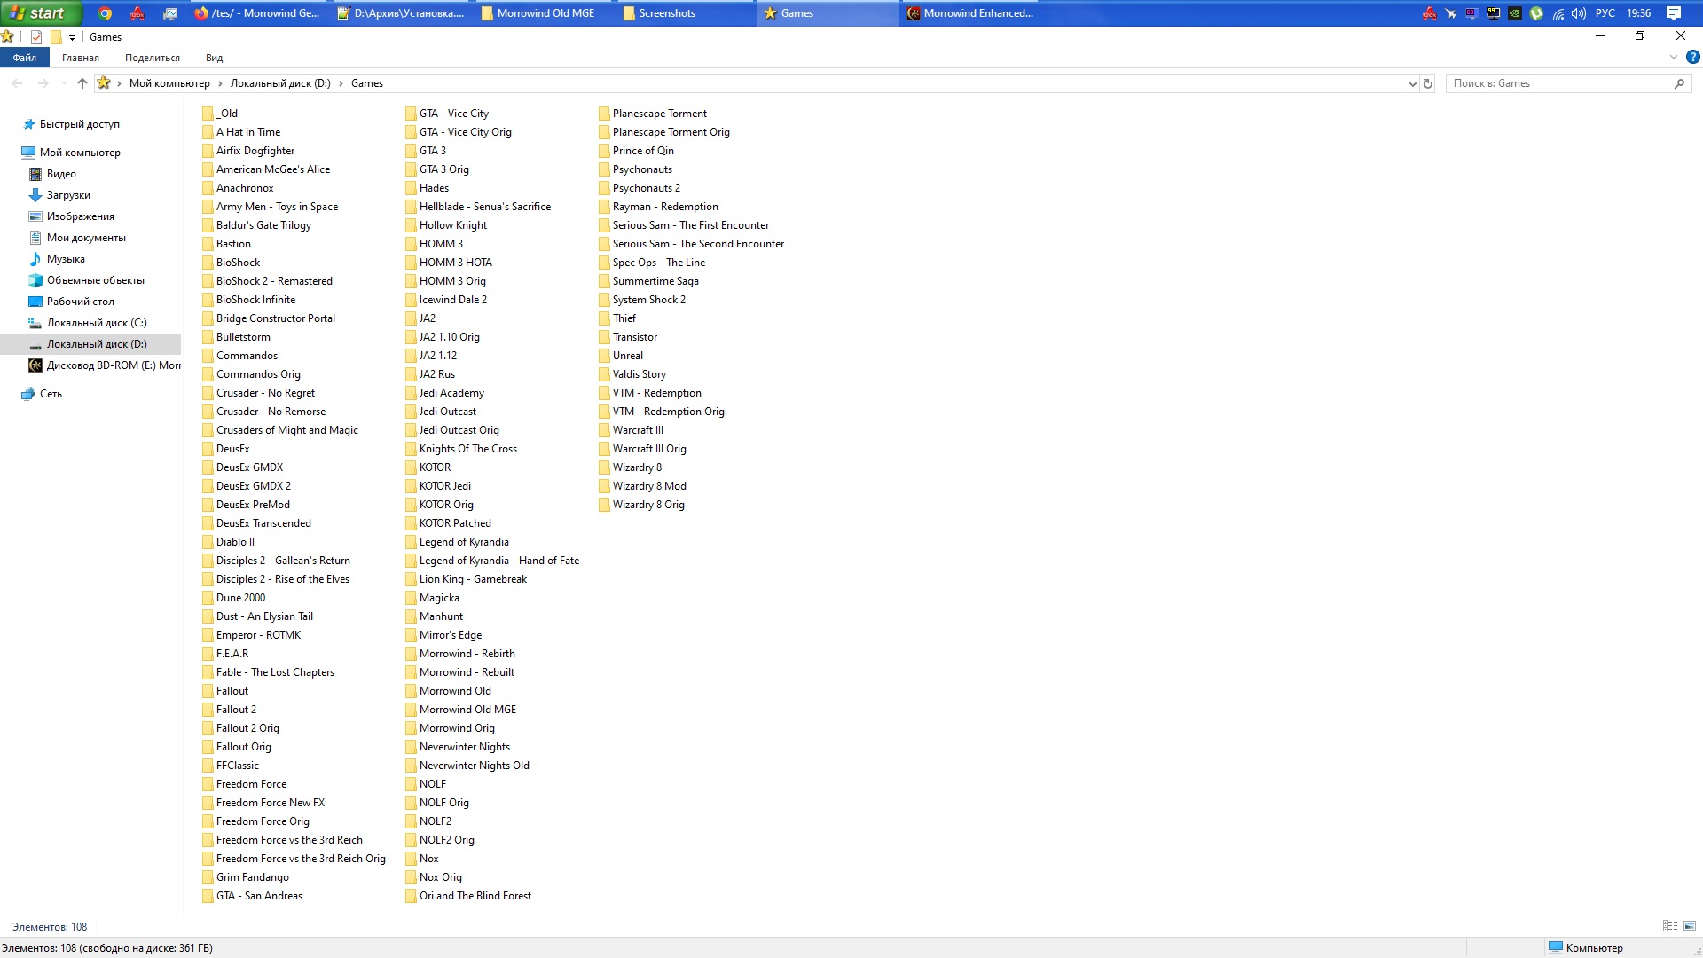Switch to large thumbnails view mode
This screenshot has width=1703, height=958.
coord(1690,926)
